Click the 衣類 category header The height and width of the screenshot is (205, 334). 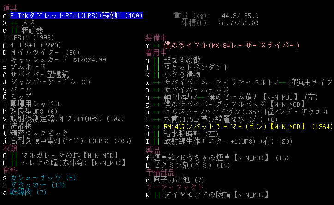click(x=10, y=148)
